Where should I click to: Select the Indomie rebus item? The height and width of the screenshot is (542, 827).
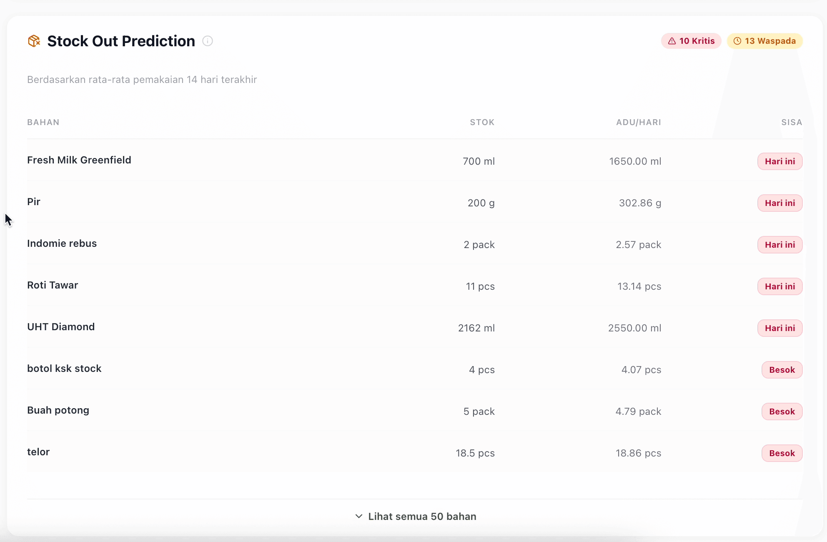pos(62,243)
